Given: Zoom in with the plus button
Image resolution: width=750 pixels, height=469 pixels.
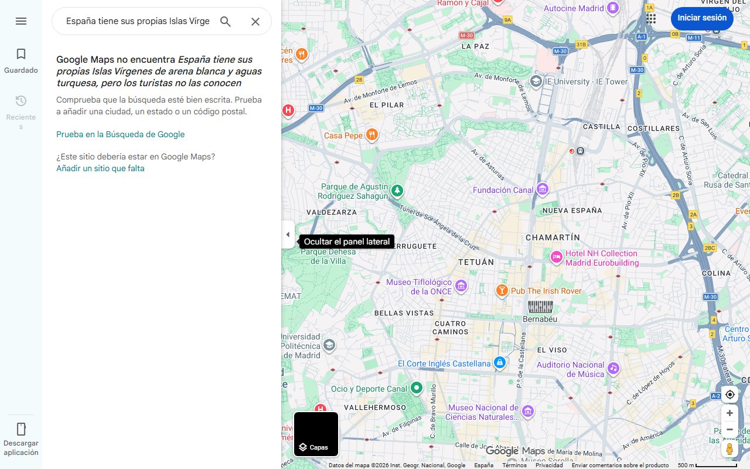Looking at the screenshot, I should 729,413.
